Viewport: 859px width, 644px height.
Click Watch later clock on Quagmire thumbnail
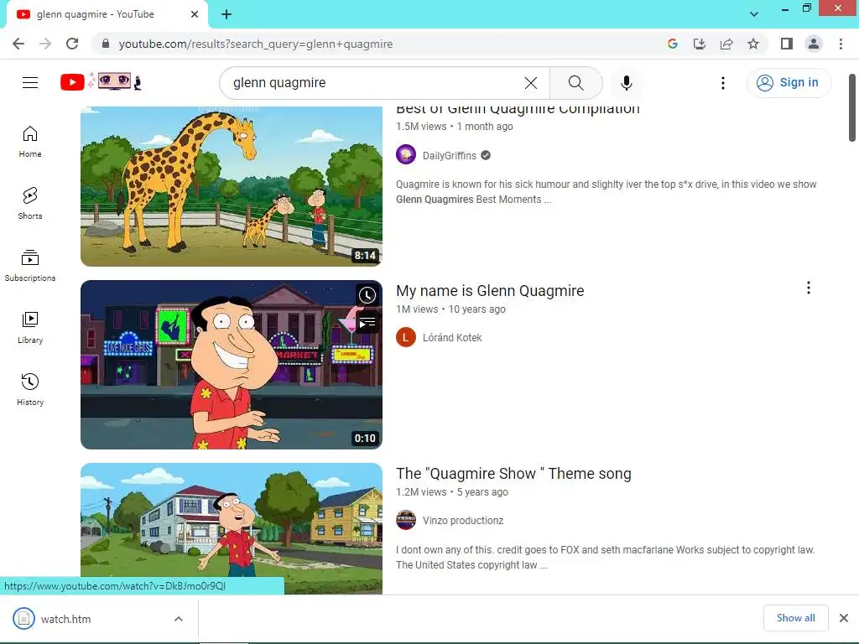[367, 296]
